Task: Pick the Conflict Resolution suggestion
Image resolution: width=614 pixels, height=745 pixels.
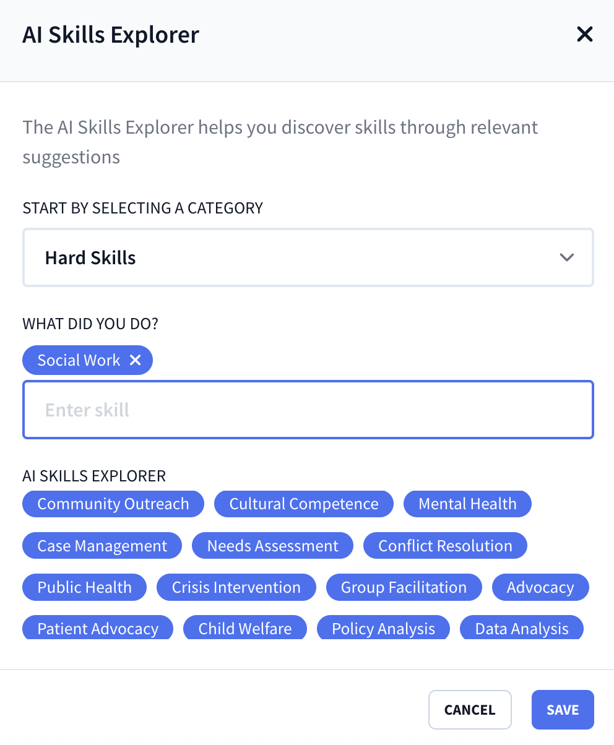Action: 444,545
